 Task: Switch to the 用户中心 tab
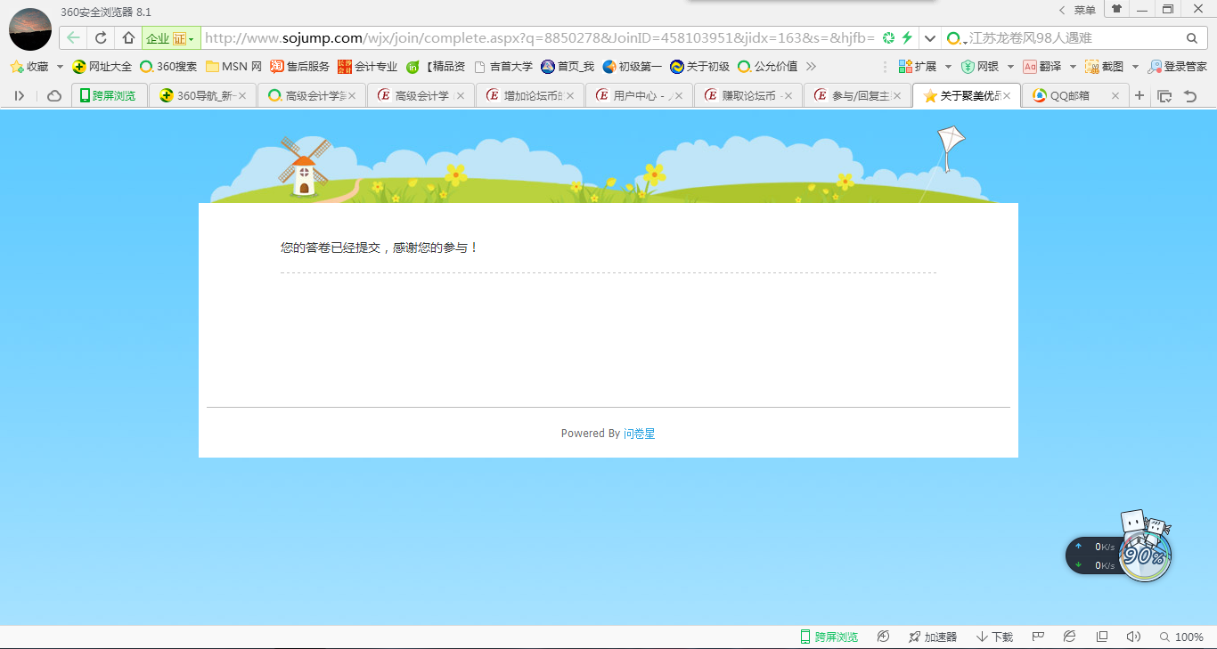click(x=639, y=96)
